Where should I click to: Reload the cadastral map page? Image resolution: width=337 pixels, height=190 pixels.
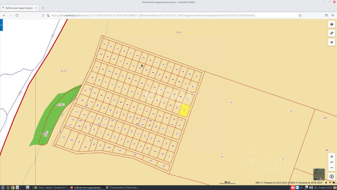(17, 15)
